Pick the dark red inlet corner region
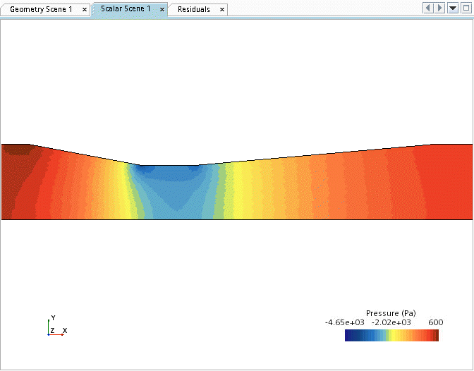This screenshot has height=371, width=474. (x=16, y=150)
